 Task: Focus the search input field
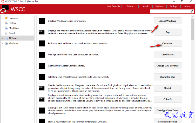click(x=170, y=11)
